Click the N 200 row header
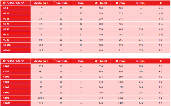The image size is (171, 106). (15, 66)
